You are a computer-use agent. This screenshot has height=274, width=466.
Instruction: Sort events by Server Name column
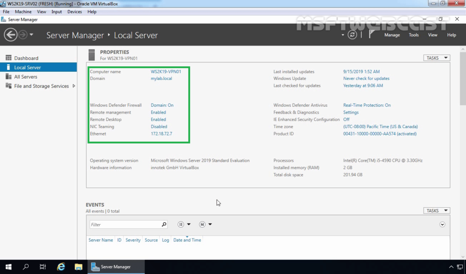click(x=101, y=240)
